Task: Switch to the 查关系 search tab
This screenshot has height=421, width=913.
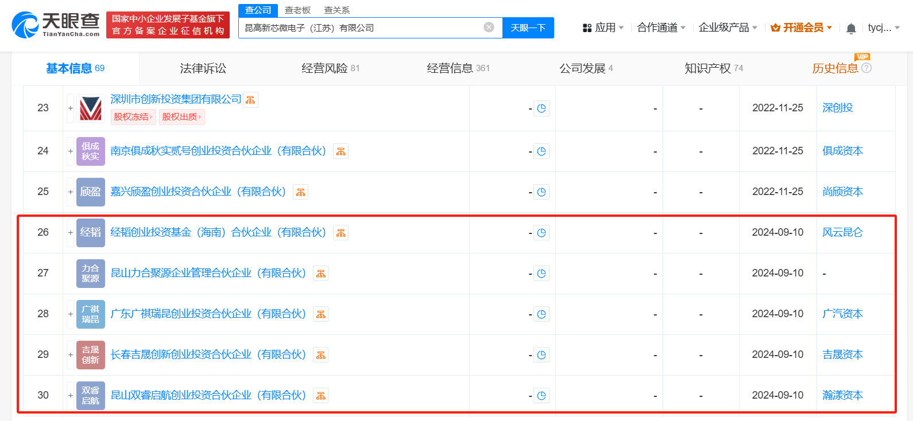Action: tap(336, 10)
